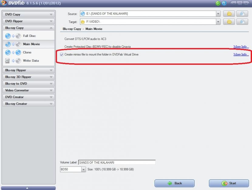Expand the DVD Copy section
The height and width of the screenshot is (190, 252).
click(29, 15)
